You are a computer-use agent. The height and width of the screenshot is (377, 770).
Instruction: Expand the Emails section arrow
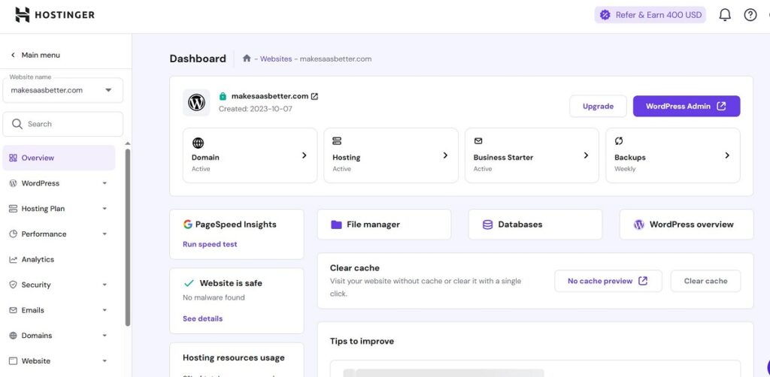pyautogui.click(x=105, y=310)
